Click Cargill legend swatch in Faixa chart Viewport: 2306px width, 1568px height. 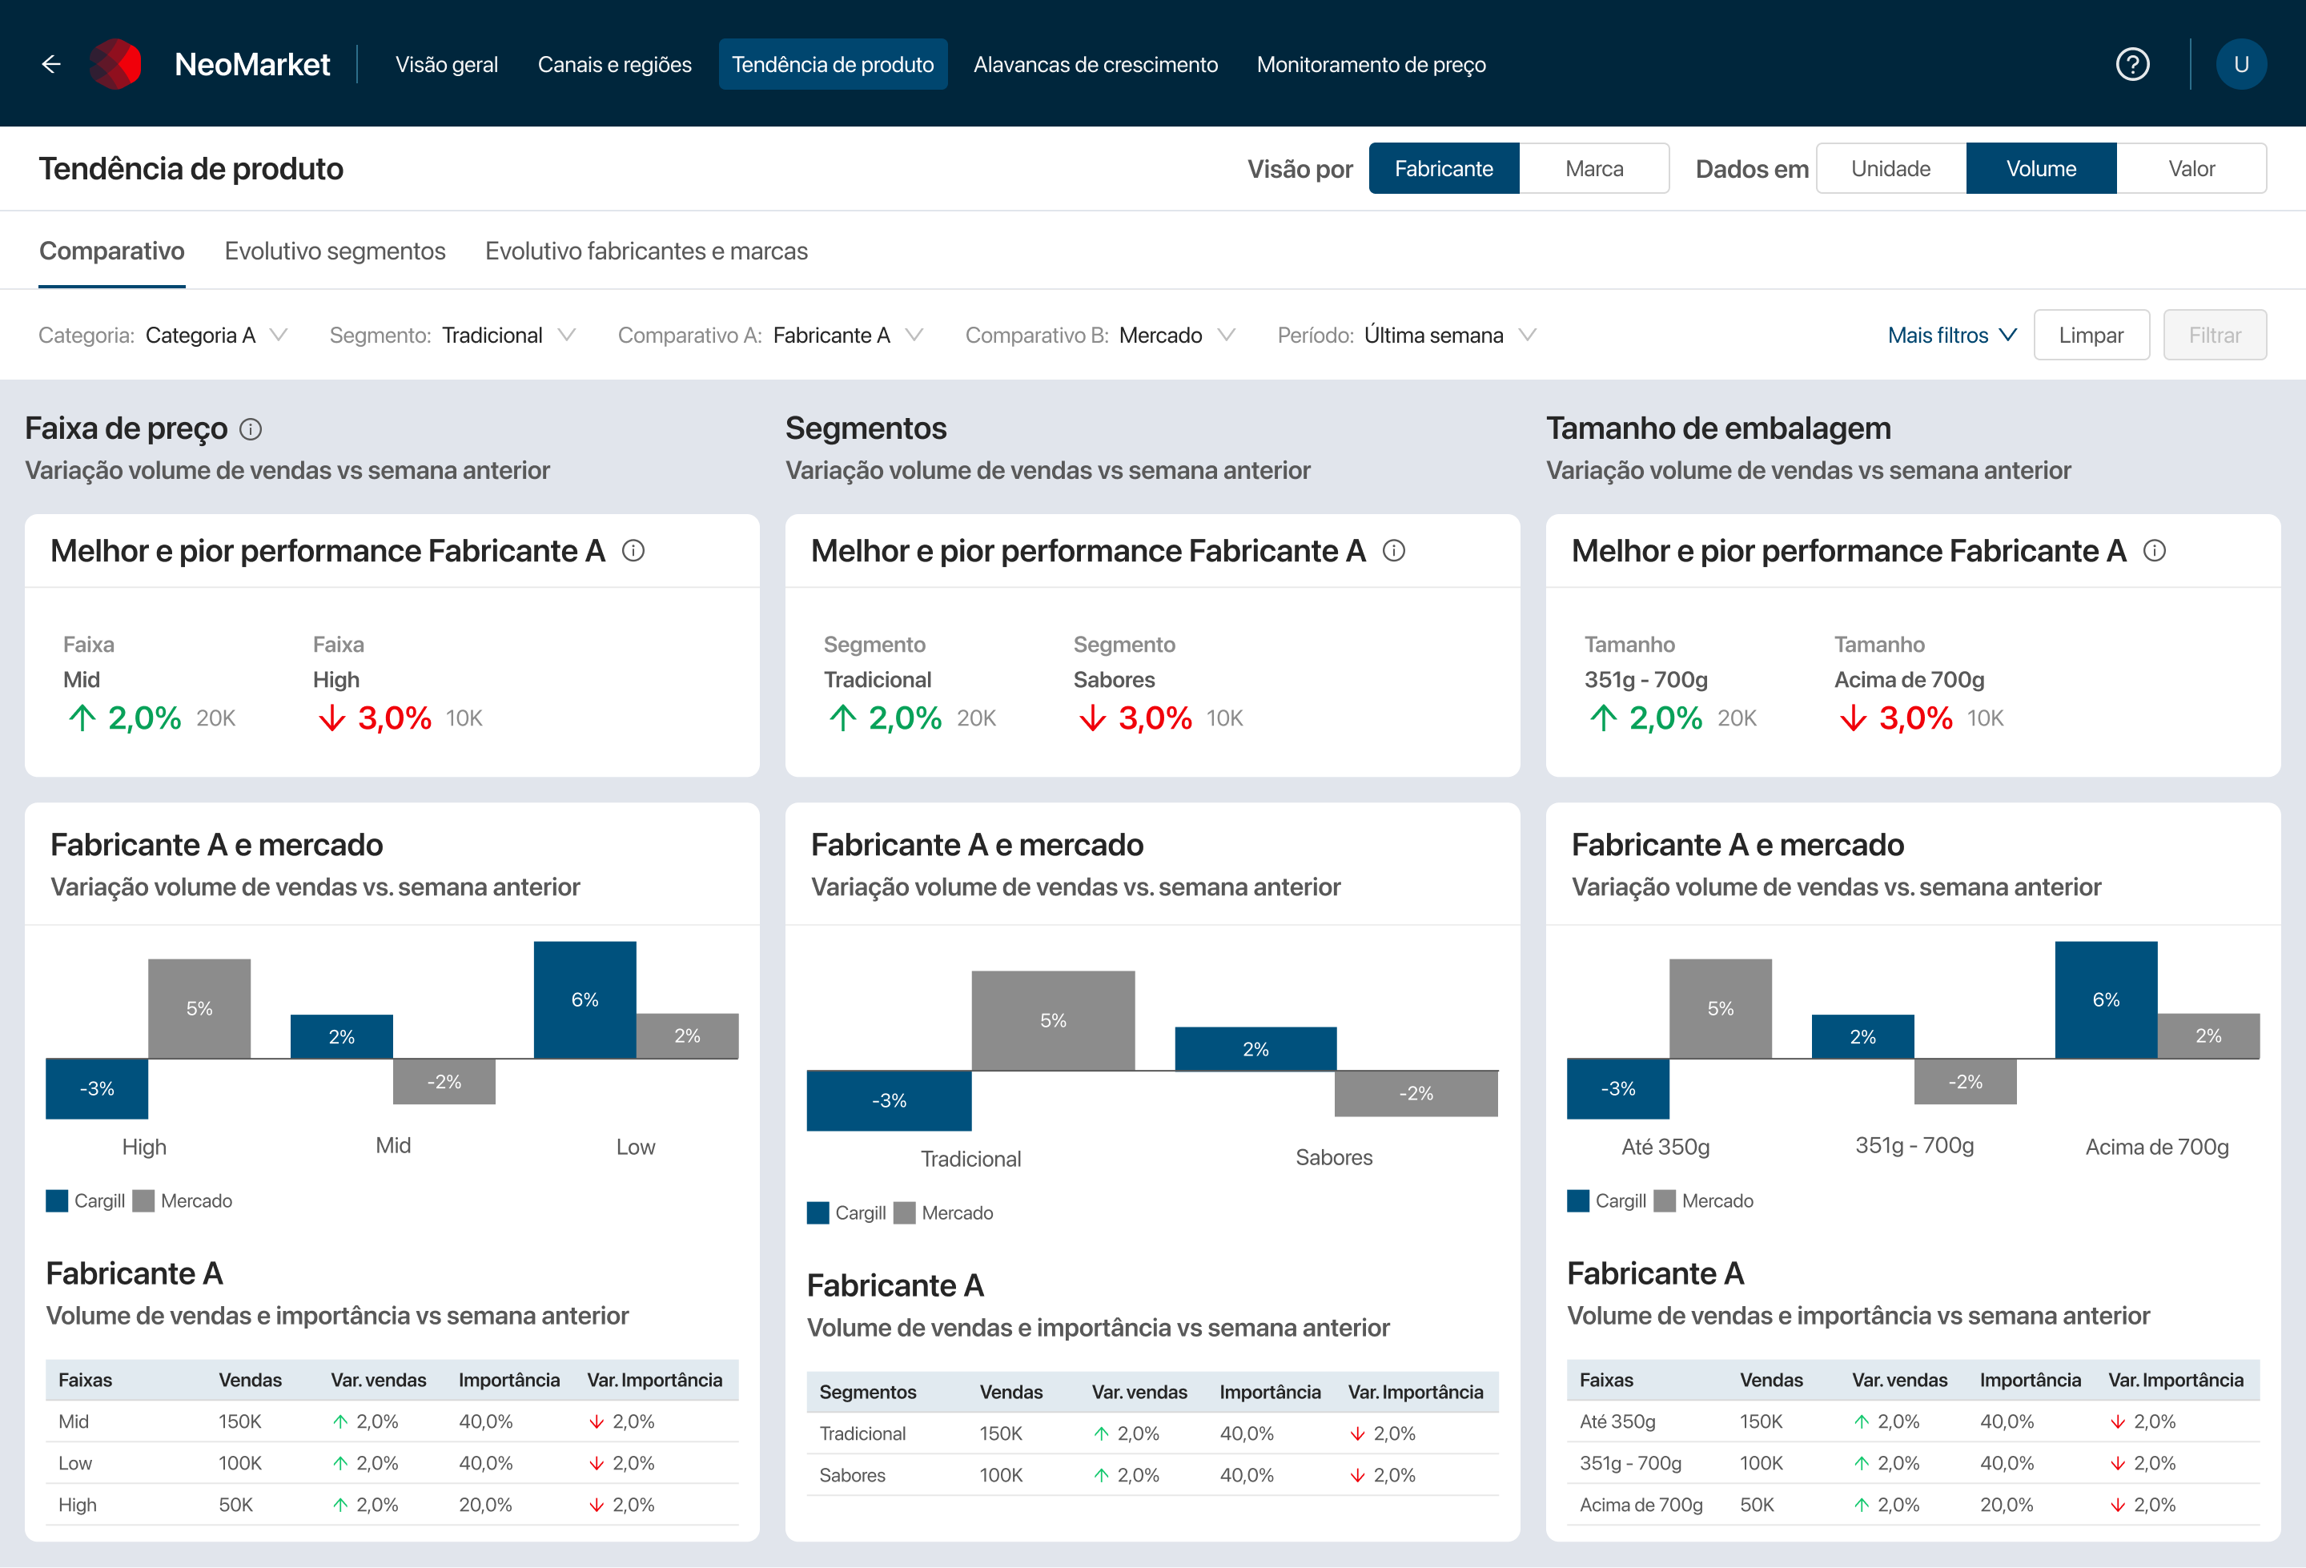[x=58, y=1200]
